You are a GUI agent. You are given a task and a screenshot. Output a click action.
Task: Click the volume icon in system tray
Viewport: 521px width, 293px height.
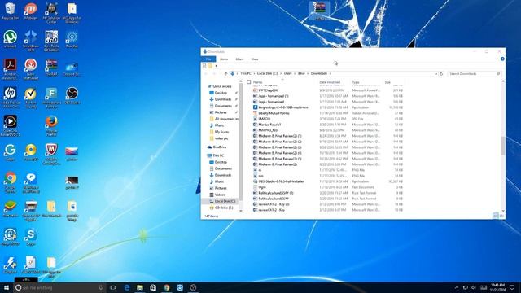click(474, 287)
